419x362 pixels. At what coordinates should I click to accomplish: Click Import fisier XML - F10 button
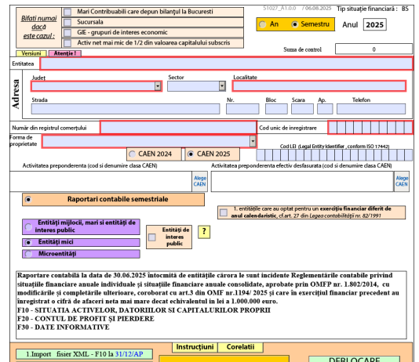(84, 354)
